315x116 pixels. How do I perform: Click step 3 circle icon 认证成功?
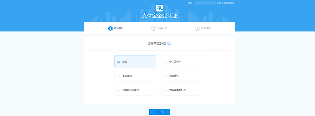point(197,28)
